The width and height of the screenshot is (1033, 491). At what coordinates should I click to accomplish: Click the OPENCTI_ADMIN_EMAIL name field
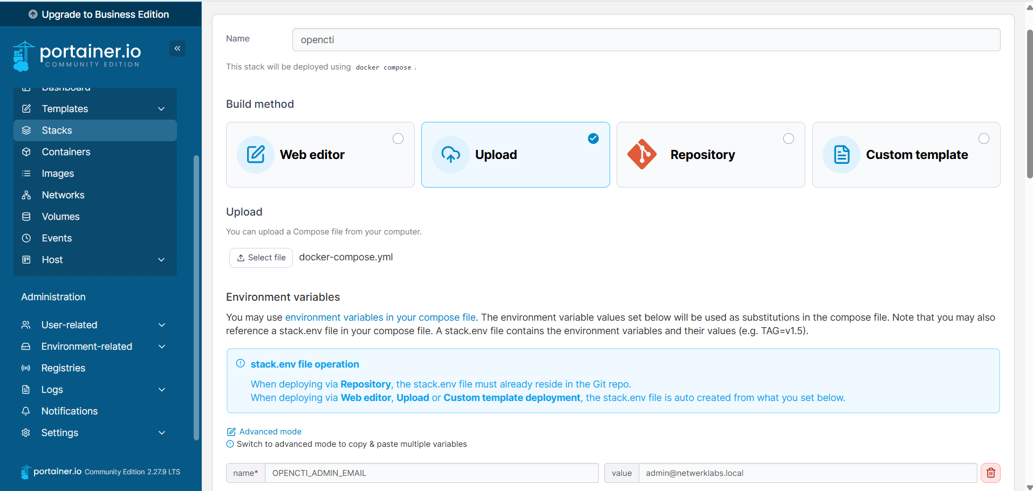(432, 473)
